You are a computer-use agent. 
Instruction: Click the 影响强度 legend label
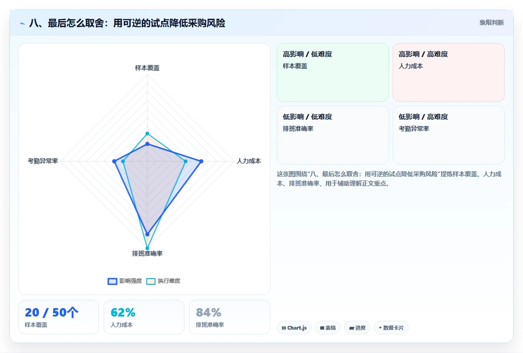point(130,281)
